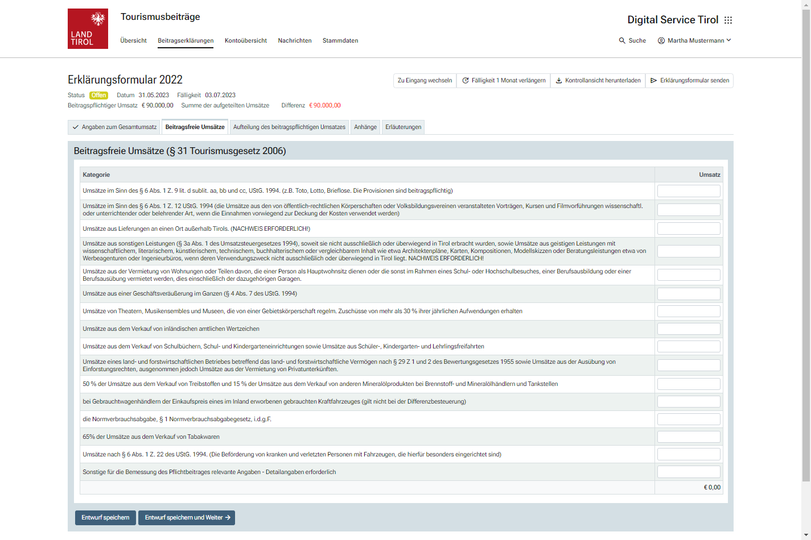The image size is (811, 540).
Task: Click the Zu Eingang wechseln button
Action: pos(425,81)
